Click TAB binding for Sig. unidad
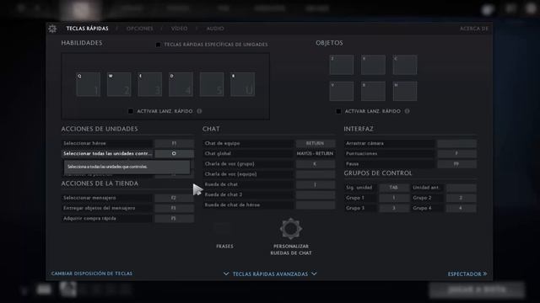540x303 pixels. (394, 188)
